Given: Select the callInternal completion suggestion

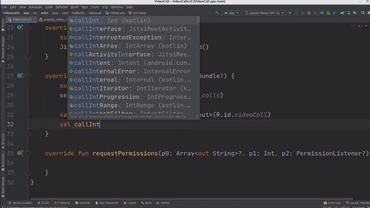Looking at the screenshot, I should (x=132, y=80).
